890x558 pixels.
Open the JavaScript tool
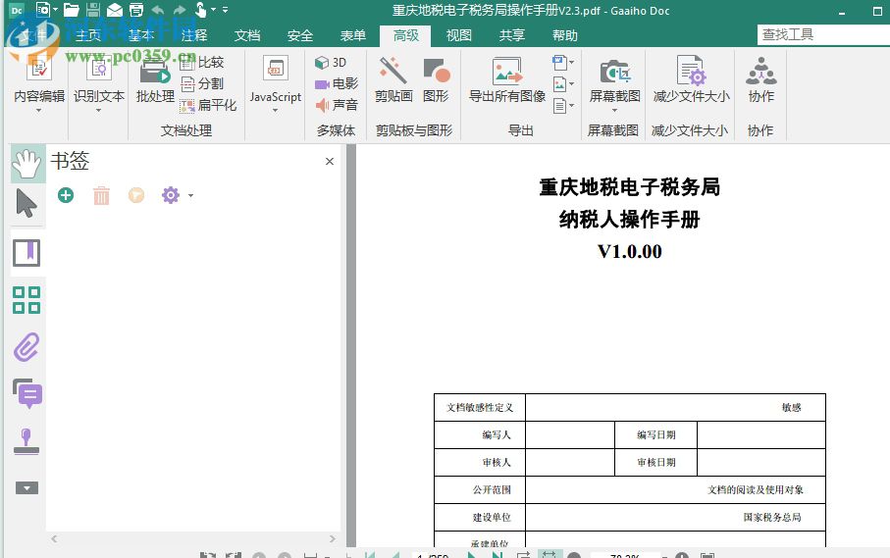coord(276,80)
